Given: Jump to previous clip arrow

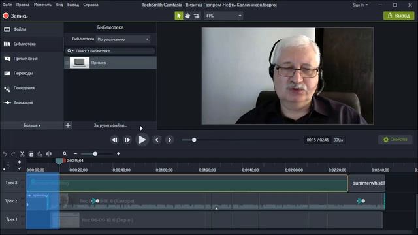Looking at the screenshot, I should tap(157, 140).
